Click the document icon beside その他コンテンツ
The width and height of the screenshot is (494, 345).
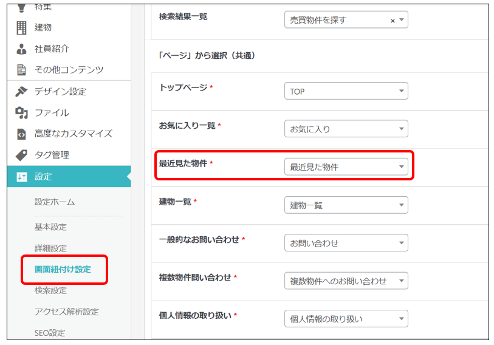[x=21, y=70]
